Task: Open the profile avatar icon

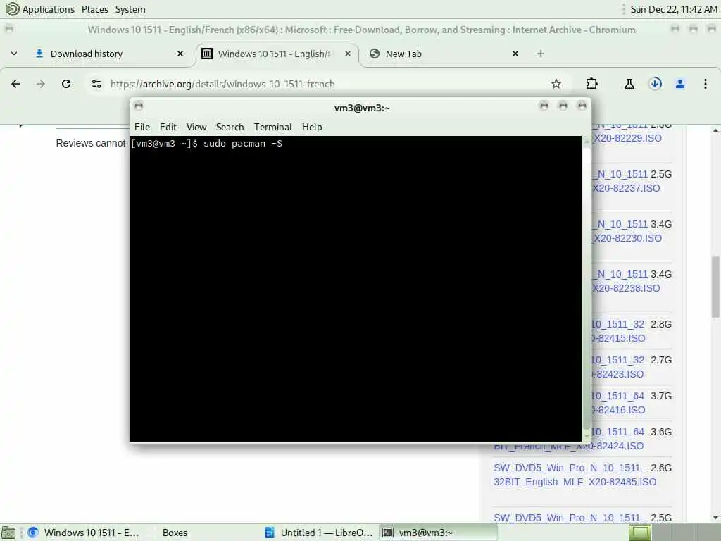Action: (x=680, y=84)
